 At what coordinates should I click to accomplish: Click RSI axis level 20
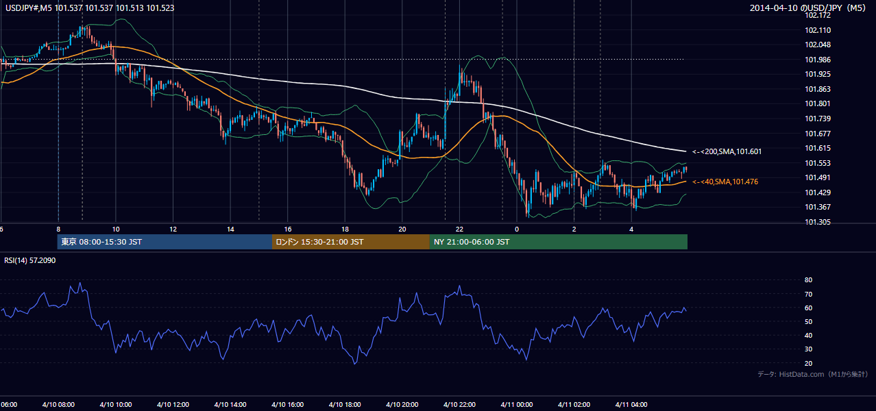point(808,363)
